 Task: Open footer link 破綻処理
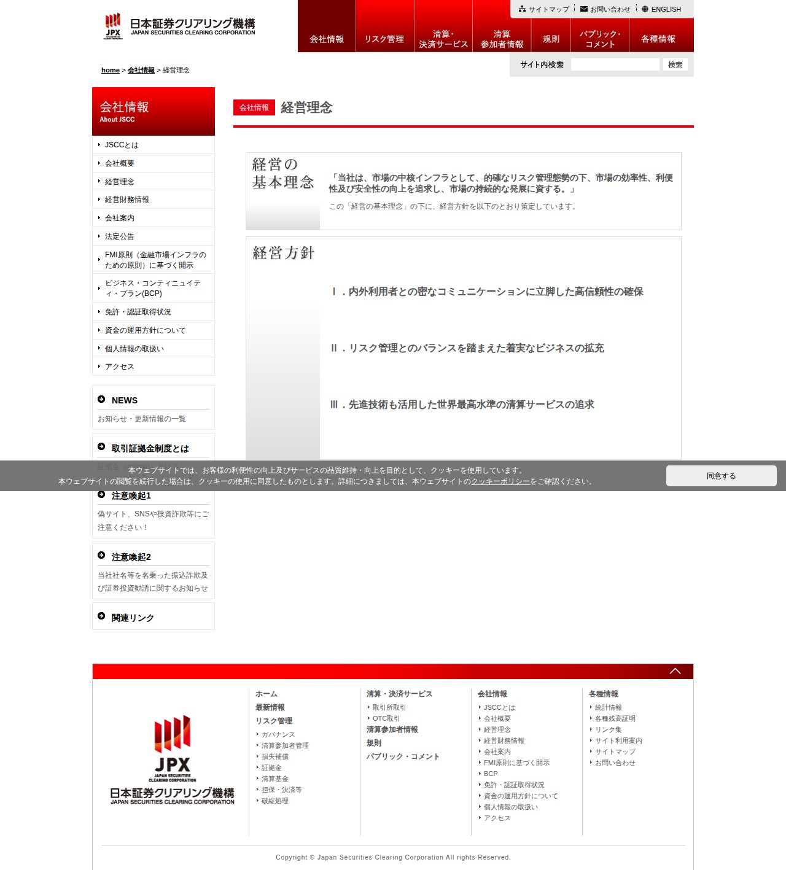[275, 801]
